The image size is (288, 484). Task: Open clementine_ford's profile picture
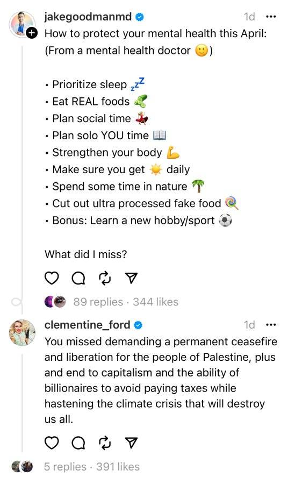point(22,333)
